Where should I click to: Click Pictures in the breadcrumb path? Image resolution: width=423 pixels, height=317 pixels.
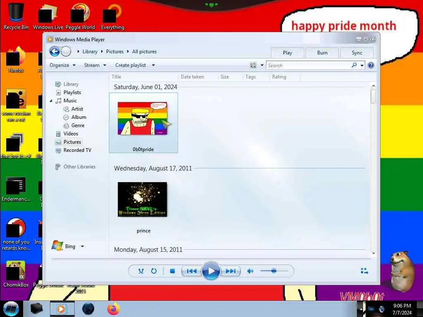(x=115, y=52)
